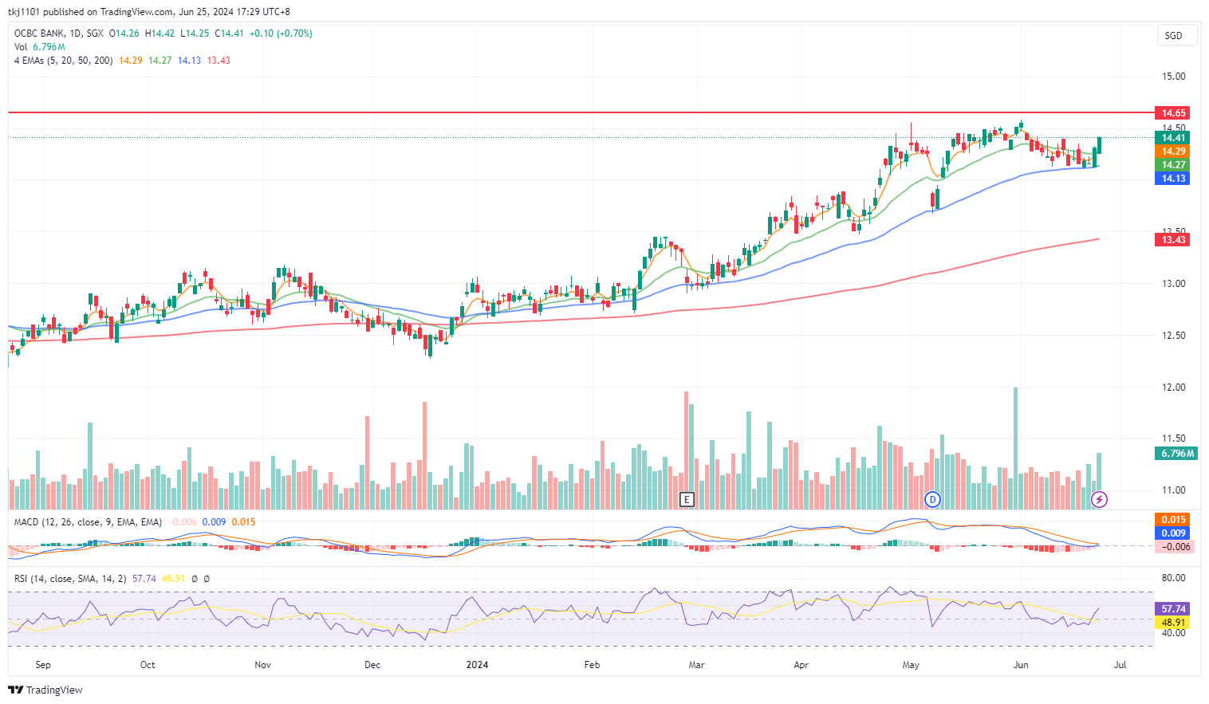
Task: Open the SGD currency selector
Action: 1177,35
